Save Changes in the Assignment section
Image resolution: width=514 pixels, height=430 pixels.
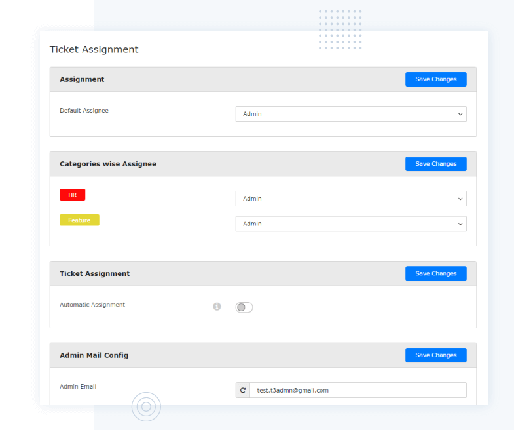coord(435,79)
